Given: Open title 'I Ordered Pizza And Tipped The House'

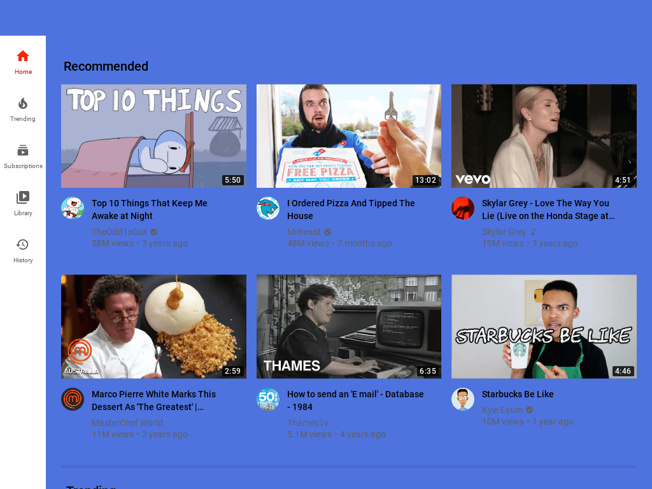Looking at the screenshot, I should (x=351, y=209).
